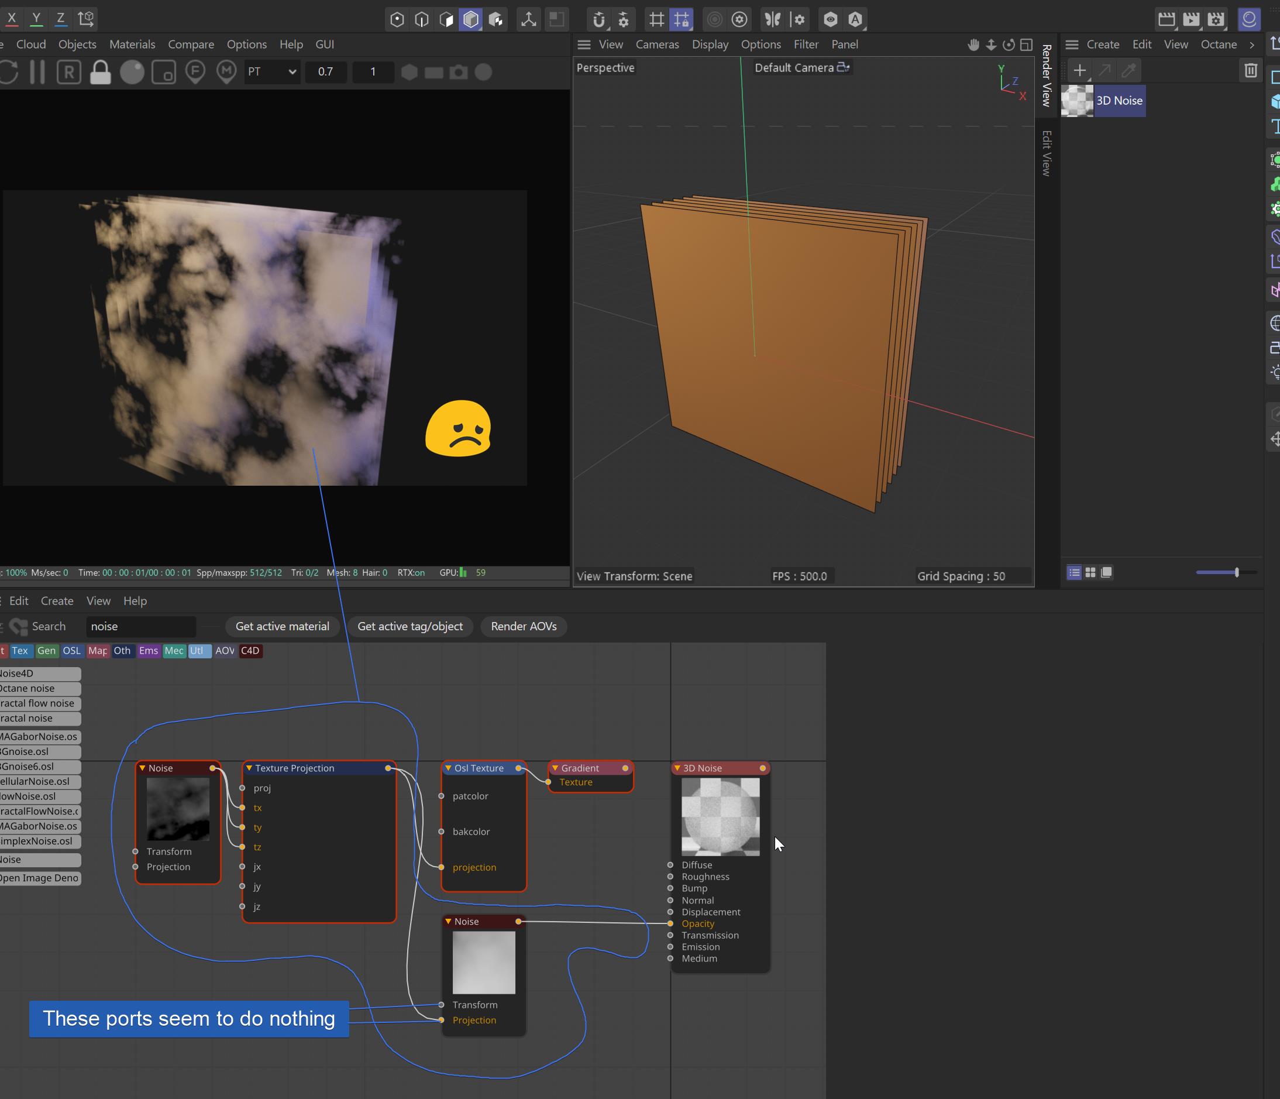The height and width of the screenshot is (1099, 1280).
Task: Click the plus new material icon
Action: click(x=1079, y=70)
